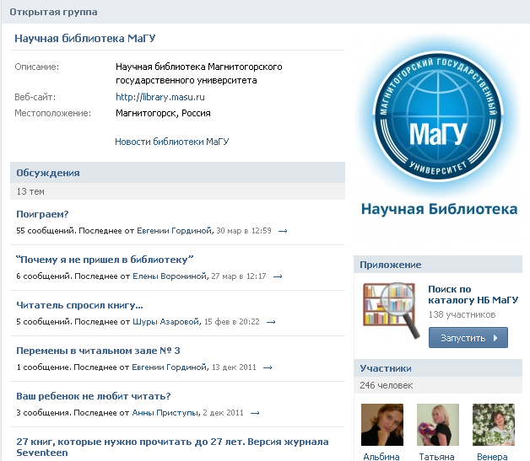Open the Читатель спросил книгу... topic
The width and height of the screenshot is (530, 461).
[x=80, y=305]
